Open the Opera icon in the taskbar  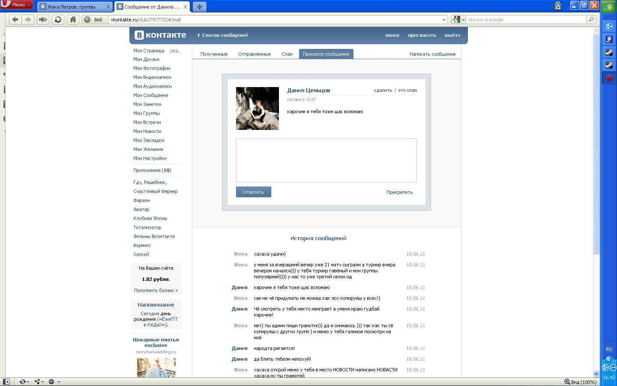tap(609, 78)
